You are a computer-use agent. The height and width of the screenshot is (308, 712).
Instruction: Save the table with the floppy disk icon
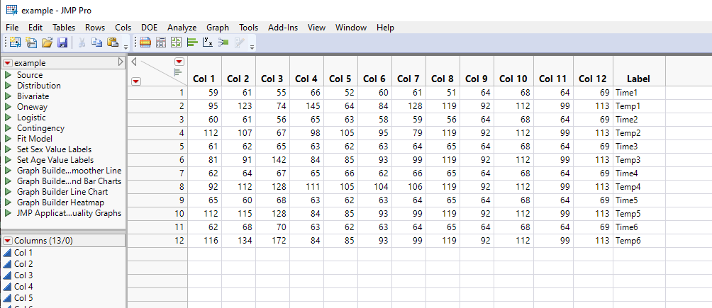[x=62, y=43]
